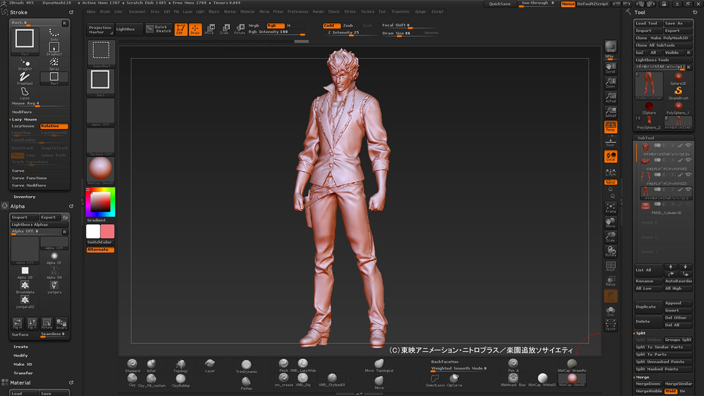704x396 pixels.
Task: Open the Transform menu
Action: point(400,12)
